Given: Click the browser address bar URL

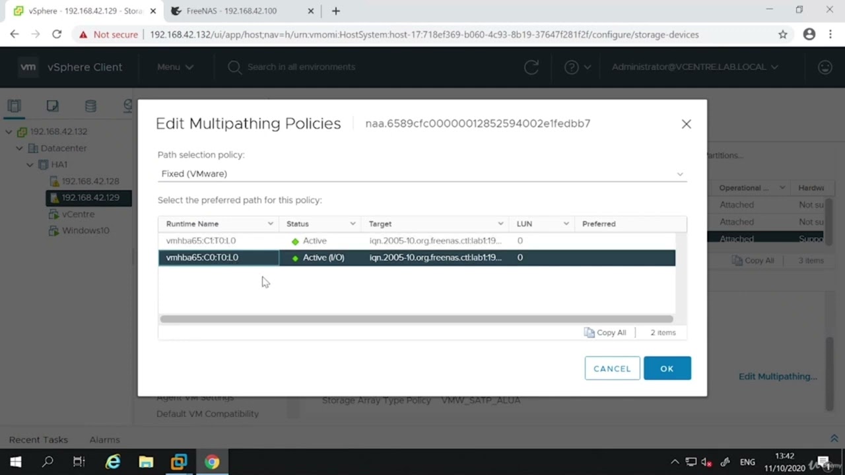Looking at the screenshot, I should click(424, 34).
